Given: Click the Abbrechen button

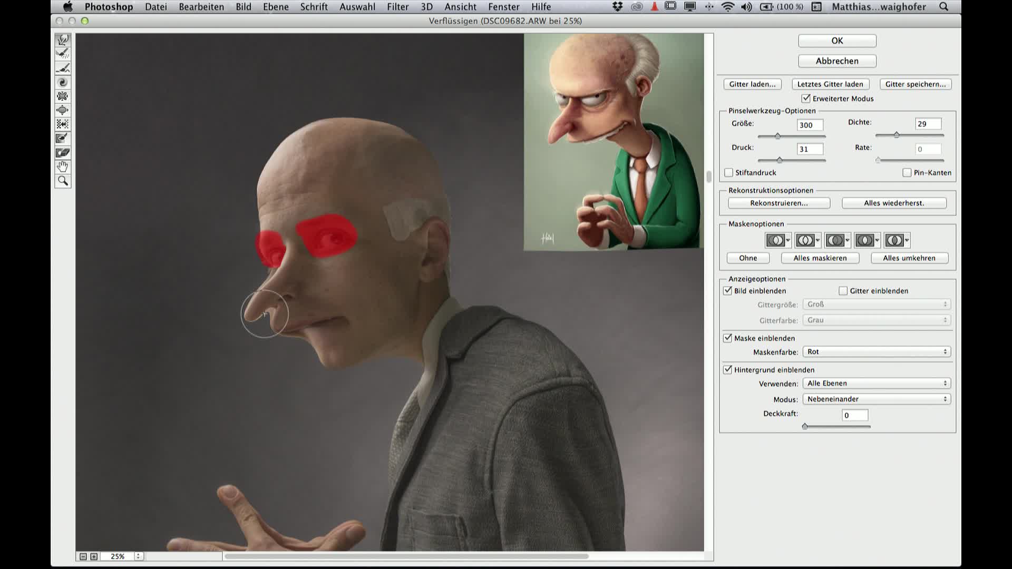Looking at the screenshot, I should point(837,61).
